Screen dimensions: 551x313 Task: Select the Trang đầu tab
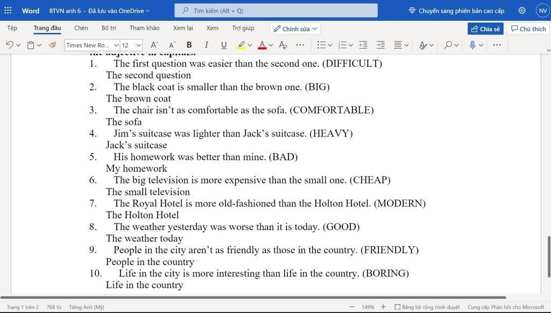pos(47,28)
